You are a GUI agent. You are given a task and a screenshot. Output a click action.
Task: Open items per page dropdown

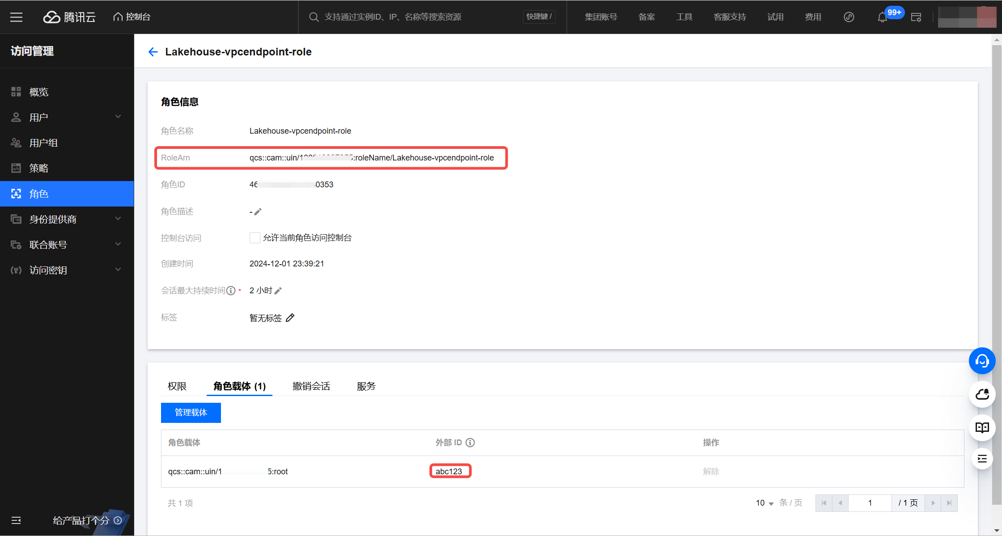click(764, 503)
